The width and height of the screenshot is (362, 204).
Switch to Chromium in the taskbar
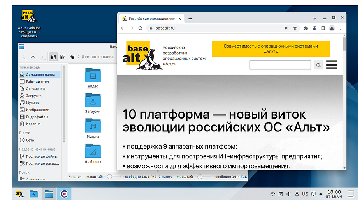point(64,194)
